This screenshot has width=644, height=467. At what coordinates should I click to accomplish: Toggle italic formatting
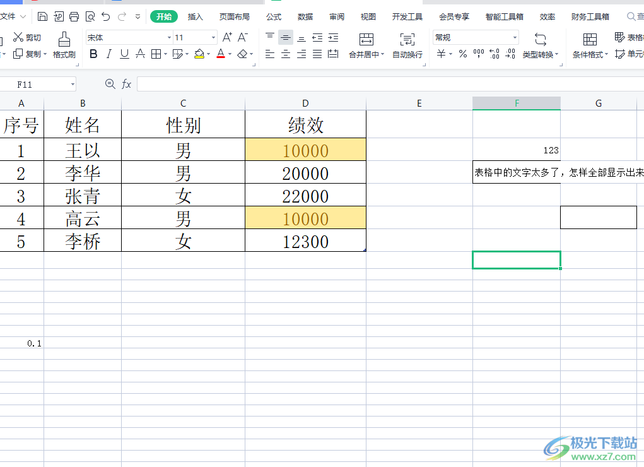[109, 54]
